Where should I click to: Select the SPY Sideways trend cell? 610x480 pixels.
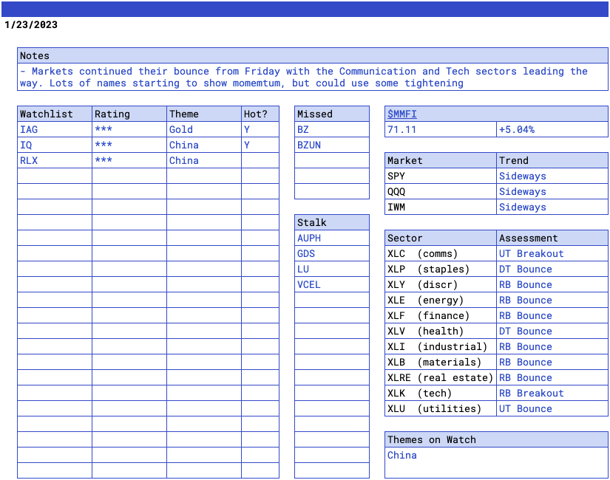[552, 176]
